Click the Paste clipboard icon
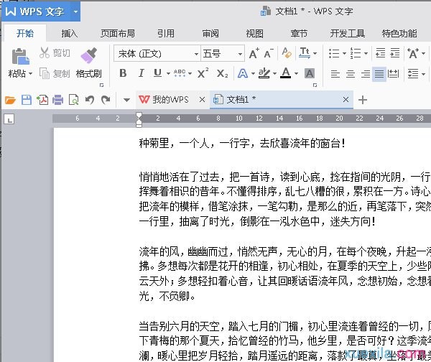This screenshot has width=431, height=362. point(20,57)
